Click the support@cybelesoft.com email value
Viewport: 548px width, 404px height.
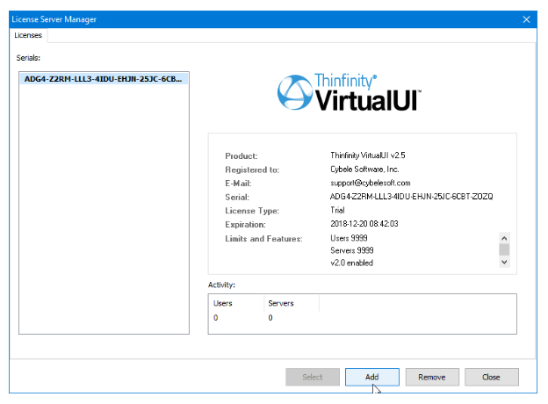tap(371, 183)
